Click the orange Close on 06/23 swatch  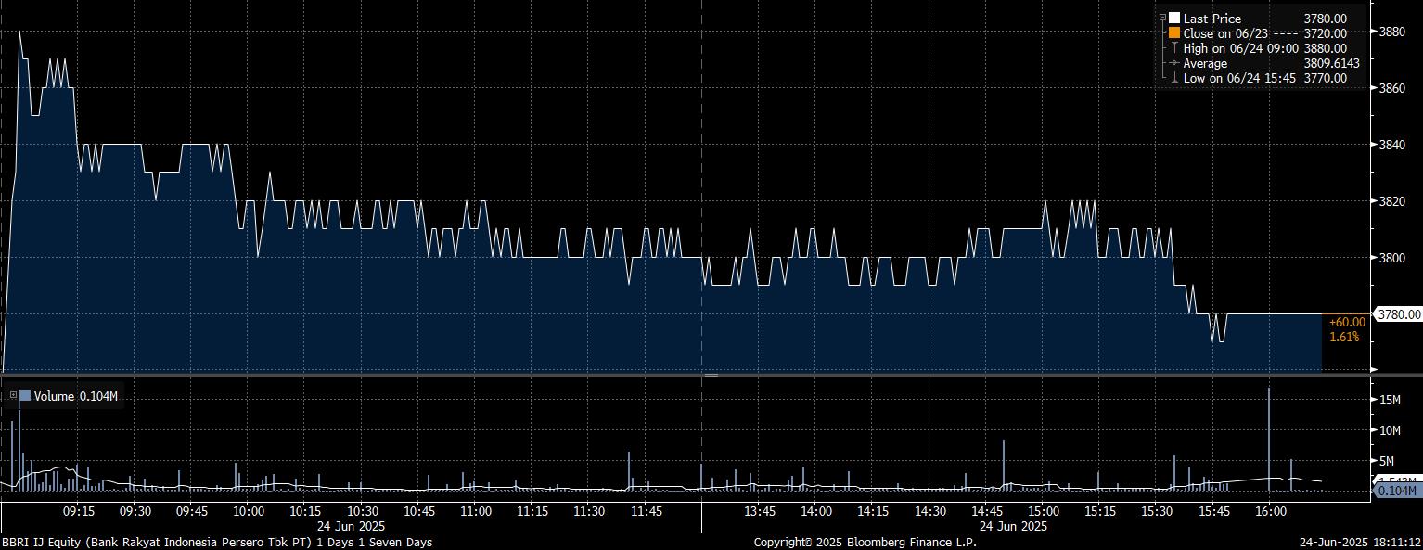(x=1174, y=33)
